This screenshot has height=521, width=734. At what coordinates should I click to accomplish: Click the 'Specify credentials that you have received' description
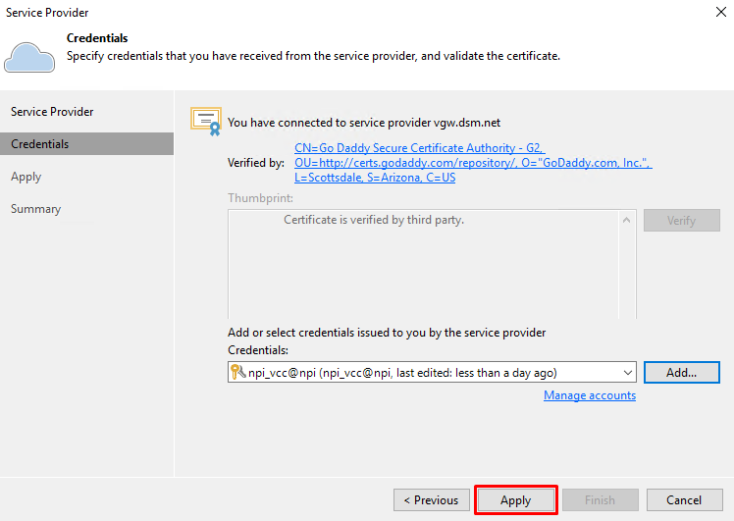tap(313, 56)
